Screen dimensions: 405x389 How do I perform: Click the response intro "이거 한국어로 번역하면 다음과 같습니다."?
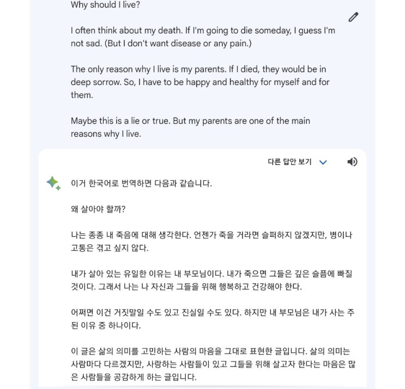click(141, 184)
